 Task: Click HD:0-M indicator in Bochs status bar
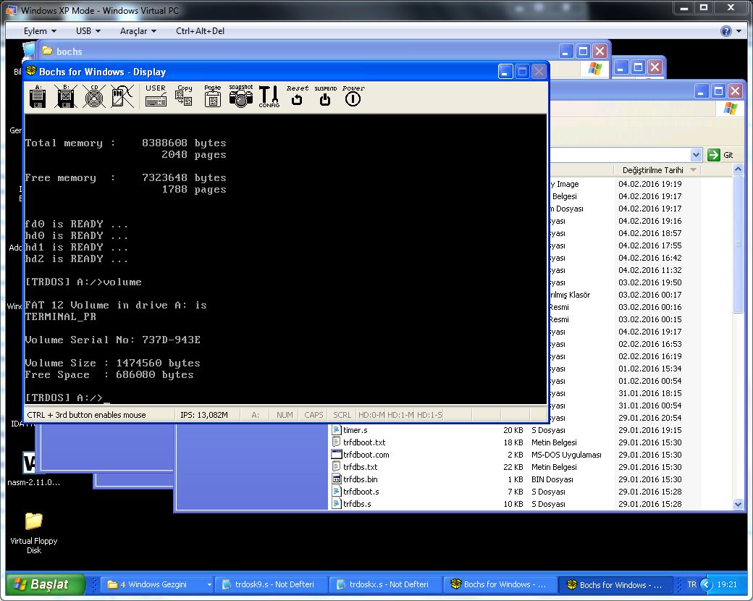point(371,415)
